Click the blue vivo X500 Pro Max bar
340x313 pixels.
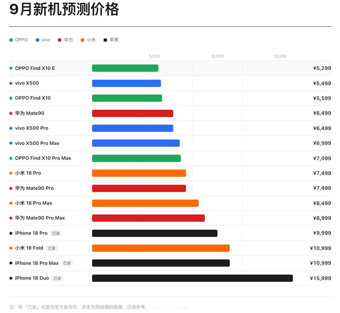[x=136, y=143]
